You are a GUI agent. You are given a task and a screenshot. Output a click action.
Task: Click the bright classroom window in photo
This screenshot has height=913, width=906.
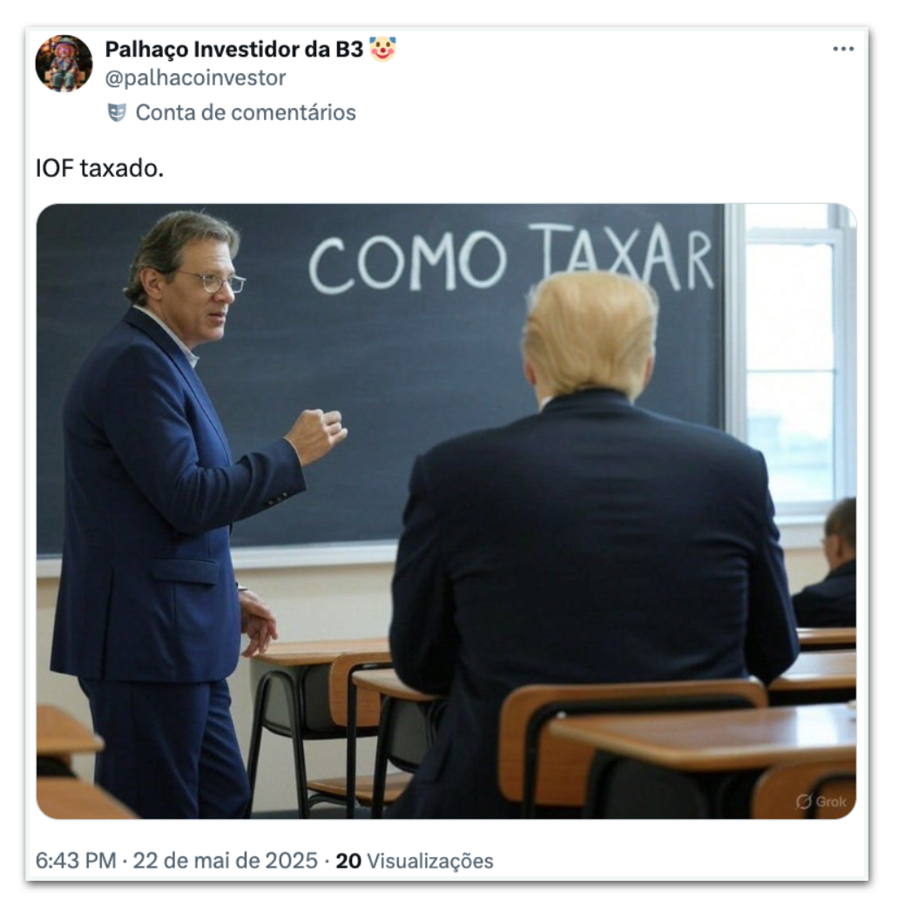(791, 361)
